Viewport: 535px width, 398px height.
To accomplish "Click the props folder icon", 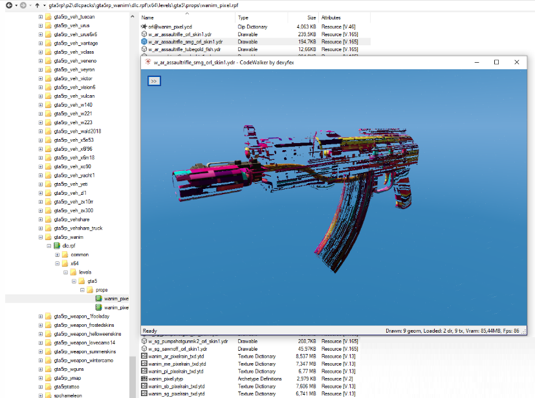I will (x=90, y=290).
